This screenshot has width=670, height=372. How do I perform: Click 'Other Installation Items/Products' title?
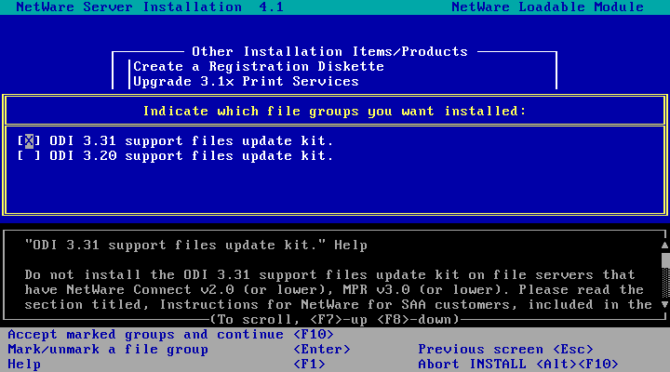tap(329, 52)
